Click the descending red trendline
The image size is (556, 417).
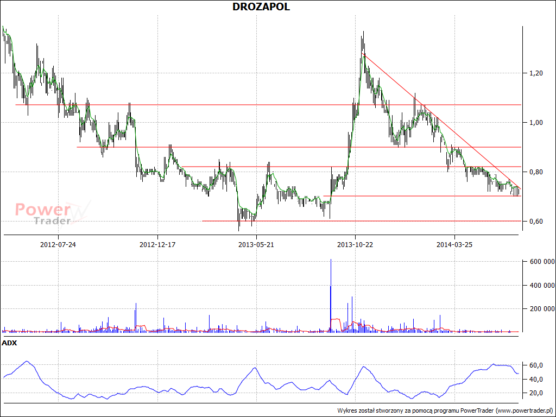tap(441, 121)
